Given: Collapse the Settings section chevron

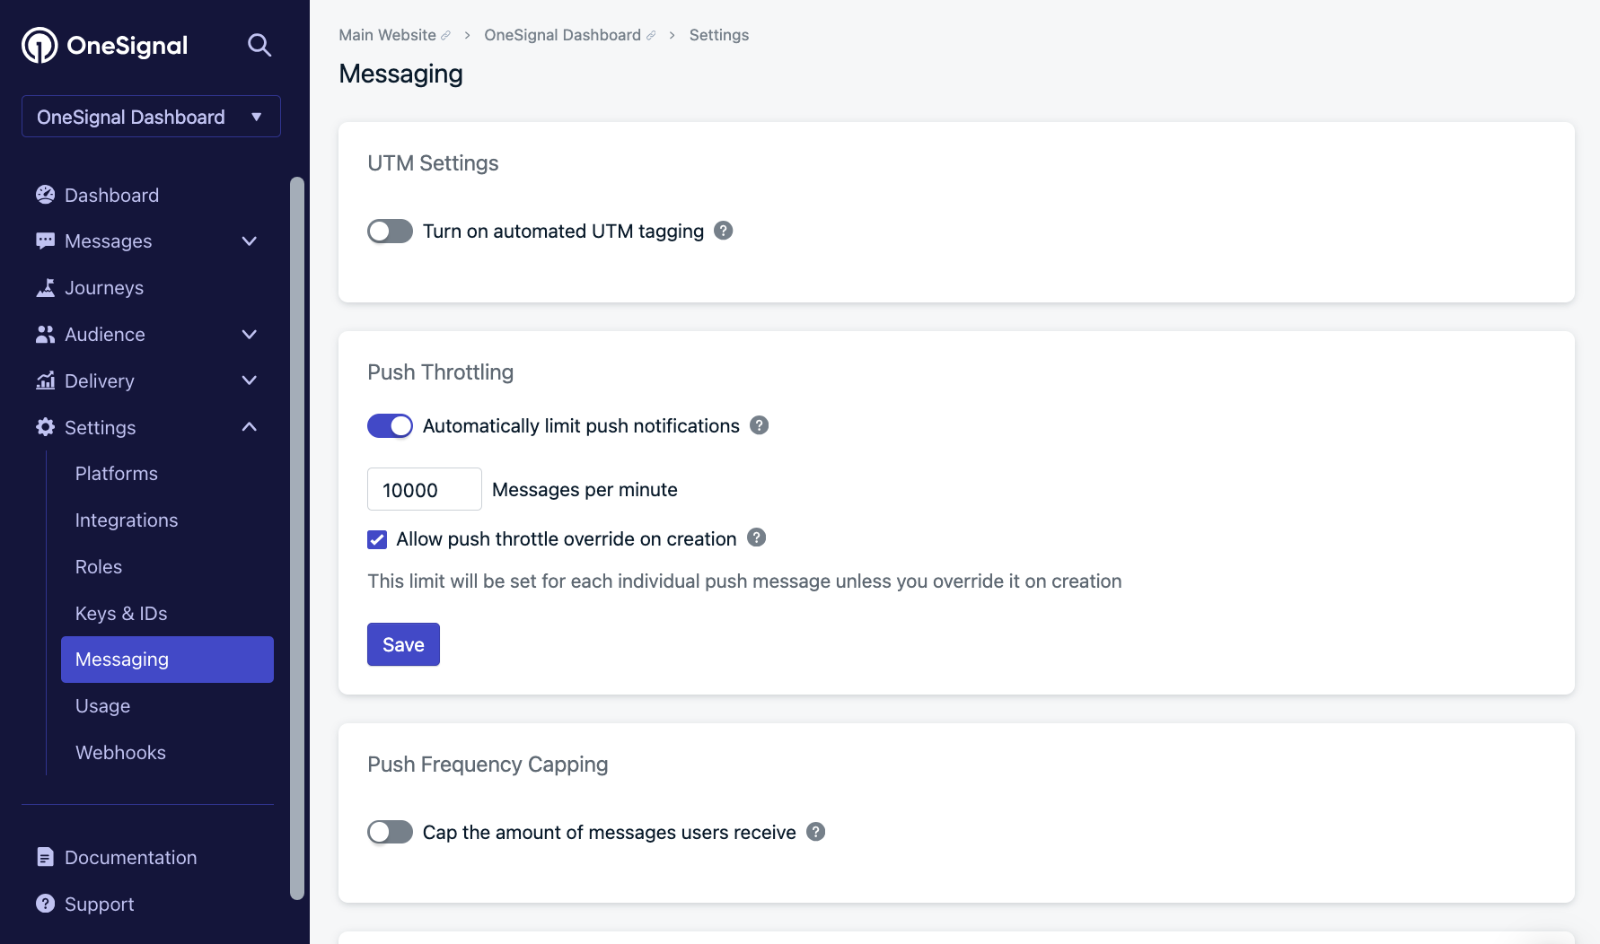Looking at the screenshot, I should tap(250, 427).
